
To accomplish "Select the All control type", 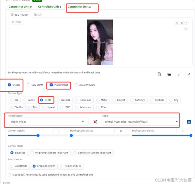I will click(14, 100).
